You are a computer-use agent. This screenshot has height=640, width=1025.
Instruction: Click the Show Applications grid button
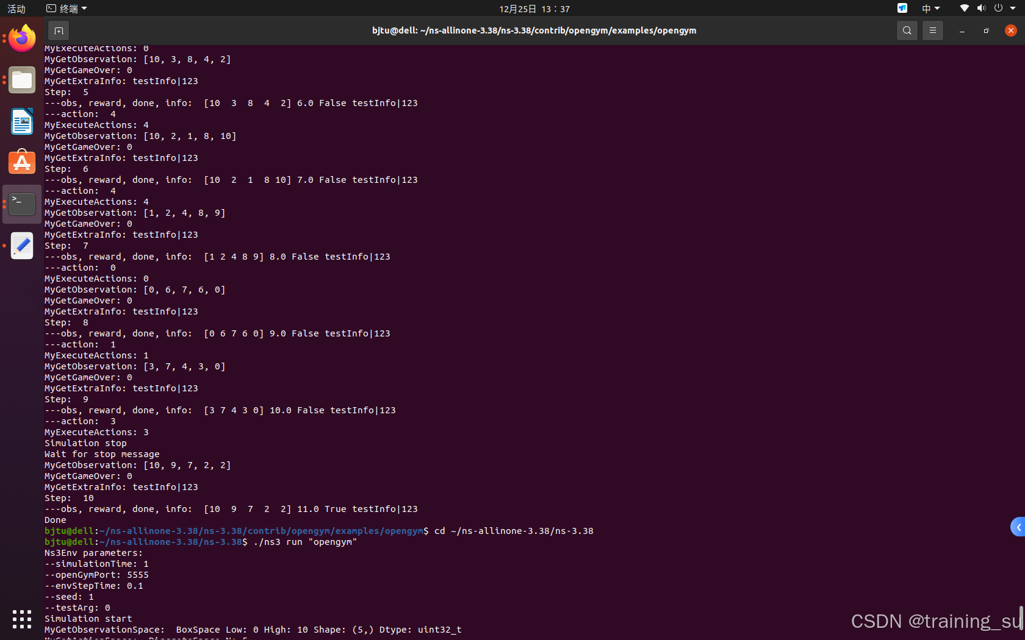(x=22, y=619)
